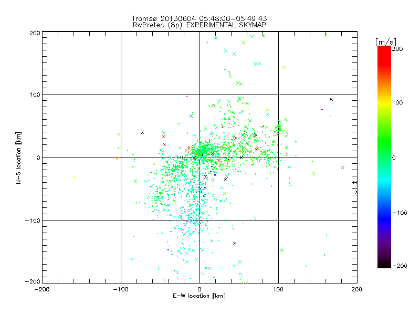Click the colorbar tick label "0"
The height and width of the screenshot is (315, 420).
(394, 157)
